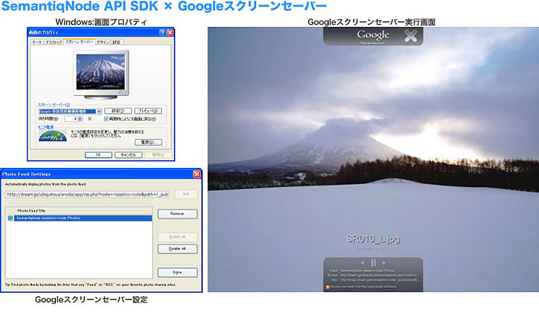
Task: Click the 電源 power button
Action: [148, 142]
